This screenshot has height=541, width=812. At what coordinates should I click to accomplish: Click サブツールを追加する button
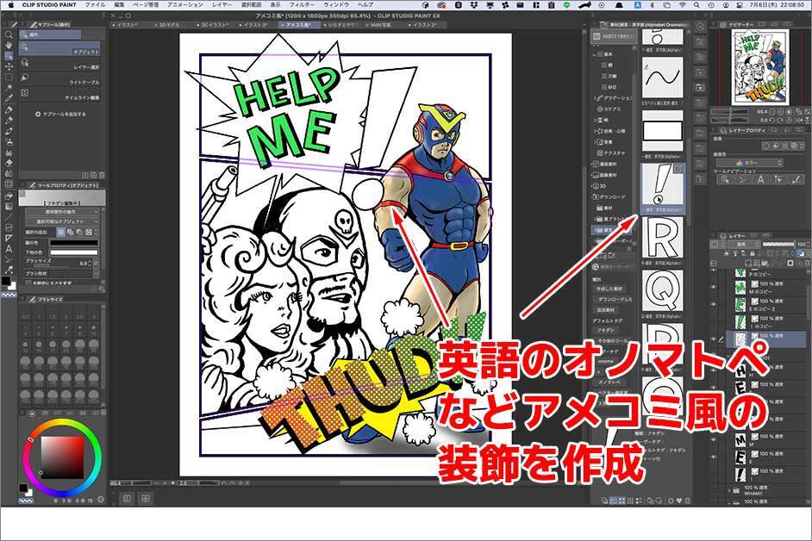65,114
